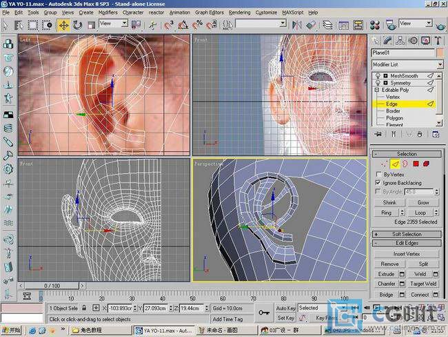Open the MAXScript menu
The image size is (448, 337).
[x=292, y=12]
